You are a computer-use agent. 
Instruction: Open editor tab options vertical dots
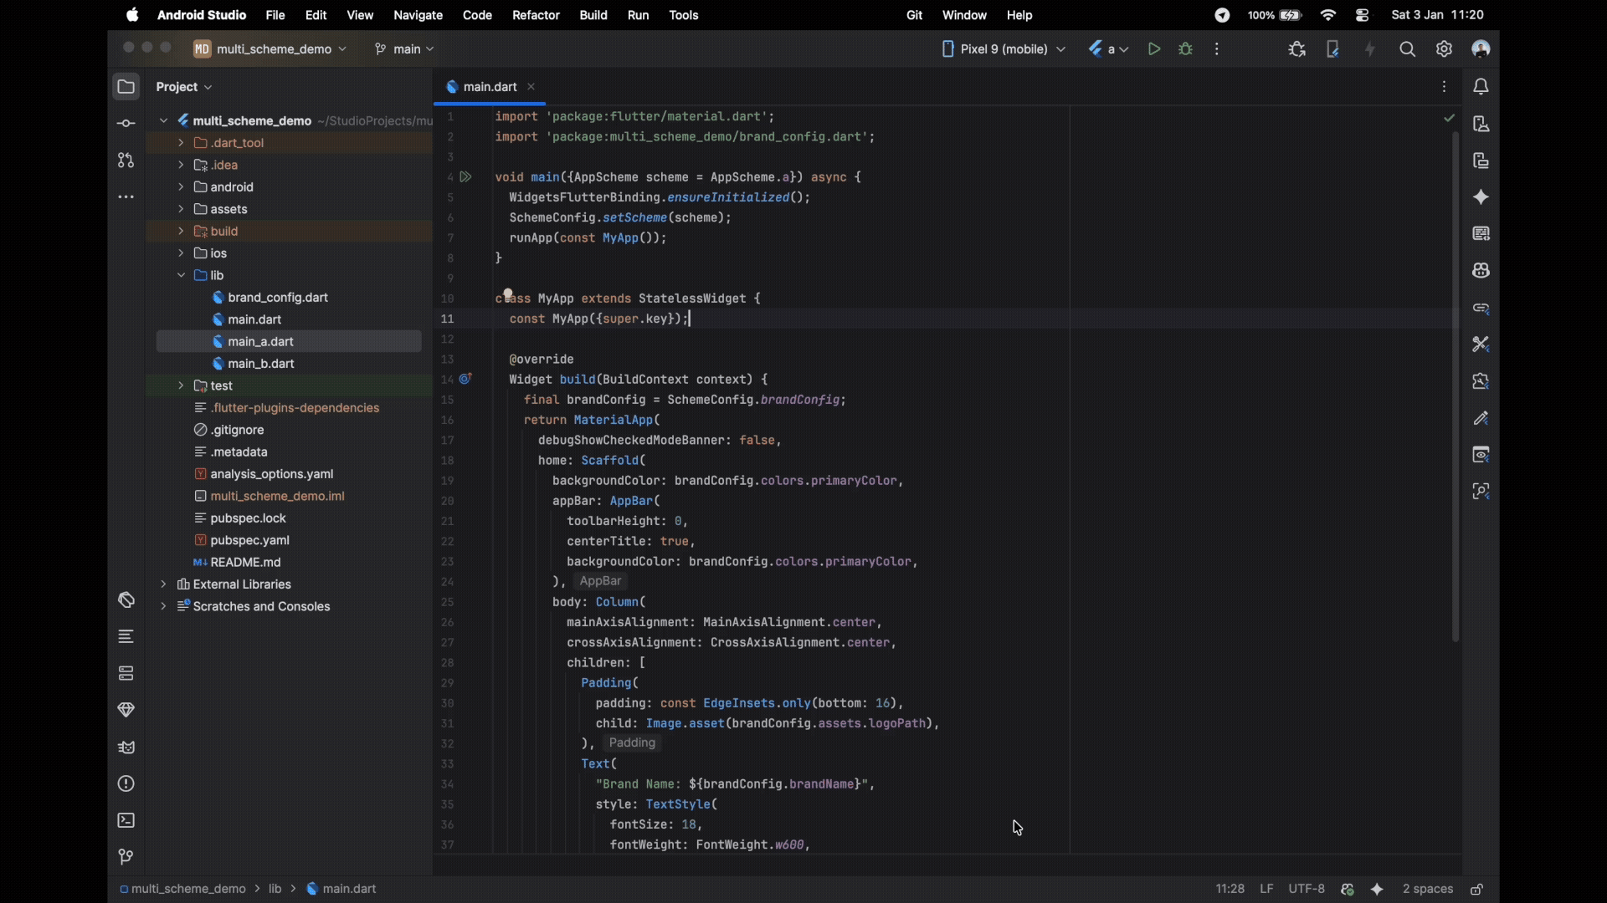point(1444,87)
